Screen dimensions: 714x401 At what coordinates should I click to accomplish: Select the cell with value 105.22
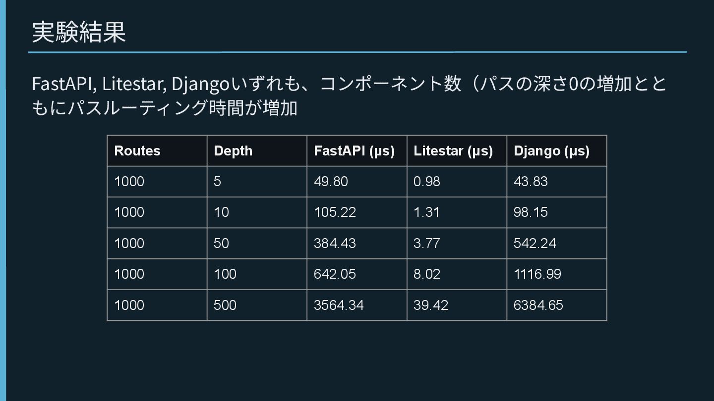335,212
